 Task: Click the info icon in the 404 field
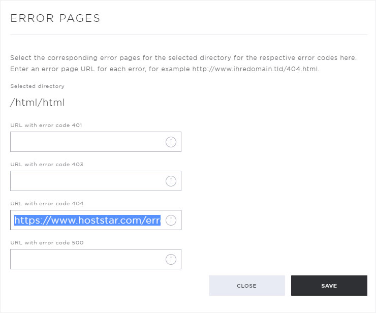pyautogui.click(x=171, y=220)
